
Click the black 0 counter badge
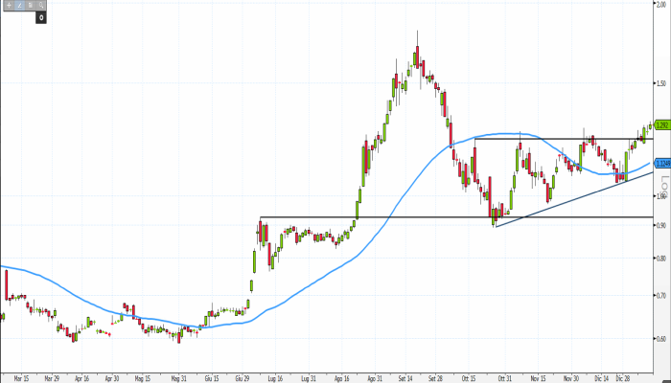click(x=41, y=17)
